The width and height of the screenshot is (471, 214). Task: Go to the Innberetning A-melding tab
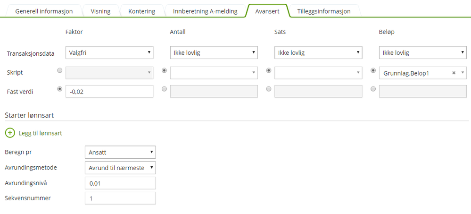pos(205,11)
